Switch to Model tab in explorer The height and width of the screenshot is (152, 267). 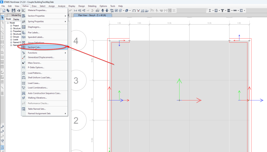pos(9,19)
